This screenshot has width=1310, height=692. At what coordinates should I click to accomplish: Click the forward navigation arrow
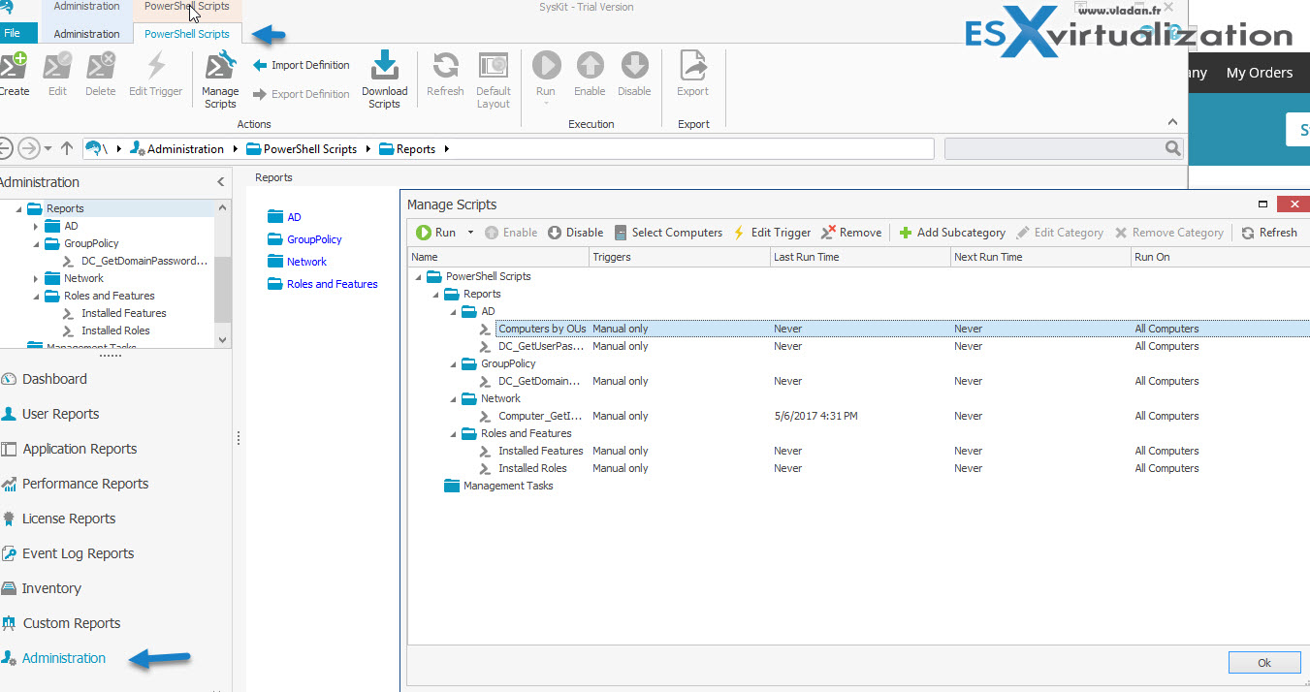(x=29, y=148)
